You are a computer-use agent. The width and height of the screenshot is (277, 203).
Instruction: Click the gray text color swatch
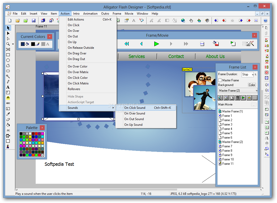[43, 44]
